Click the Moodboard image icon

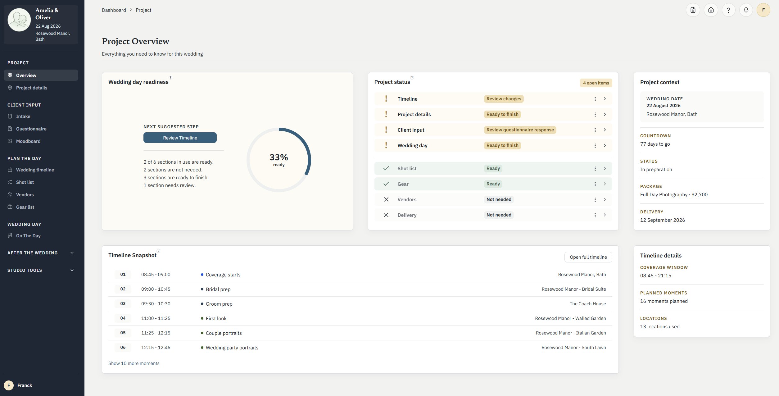click(10, 141)
